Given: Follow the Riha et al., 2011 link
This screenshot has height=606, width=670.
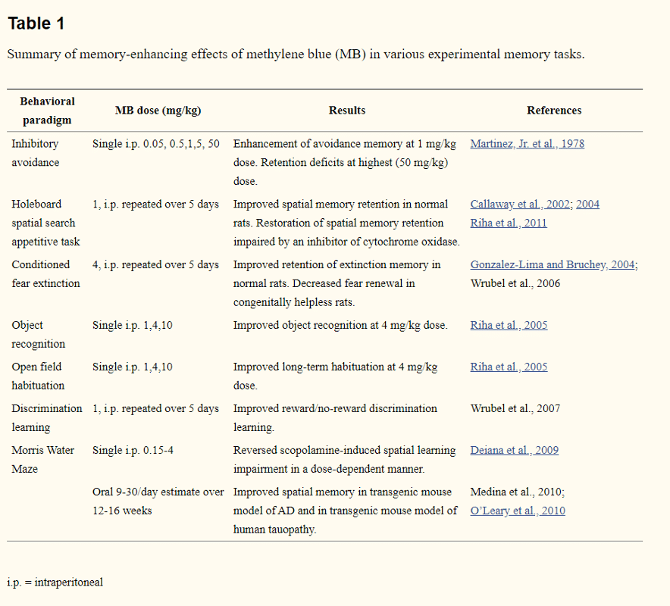Looking at the screenshot, I should [x=508, y=223].
